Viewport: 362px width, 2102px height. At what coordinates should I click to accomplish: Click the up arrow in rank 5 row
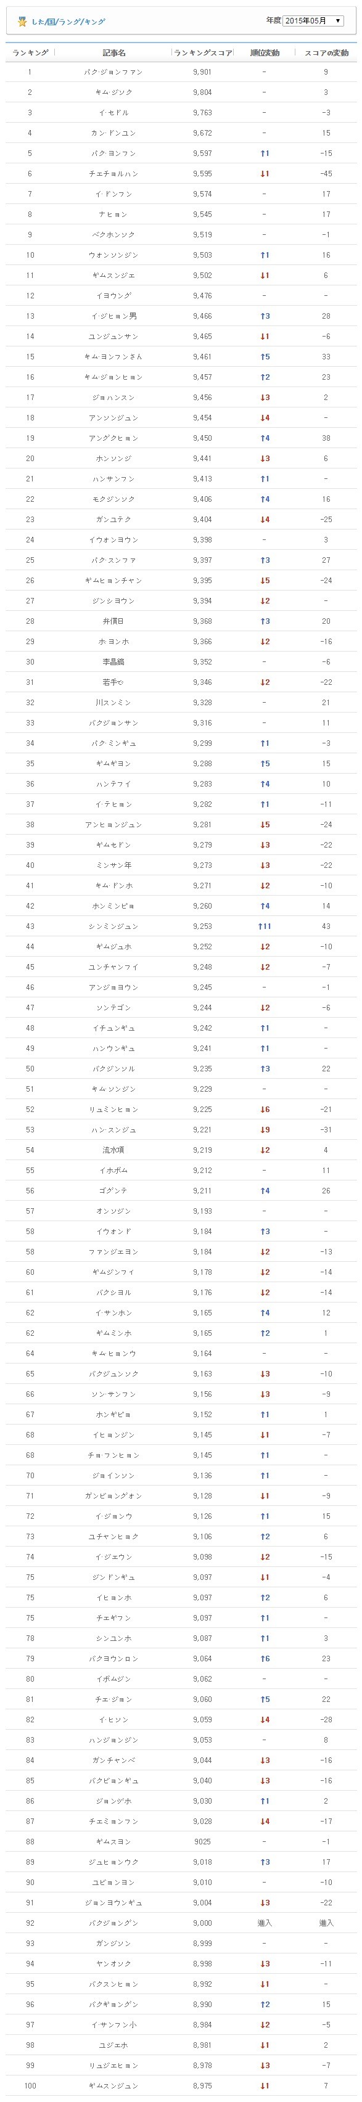click(x=265, y=153)
